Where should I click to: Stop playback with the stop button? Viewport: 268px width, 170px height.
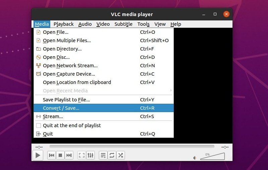[60, 155]
